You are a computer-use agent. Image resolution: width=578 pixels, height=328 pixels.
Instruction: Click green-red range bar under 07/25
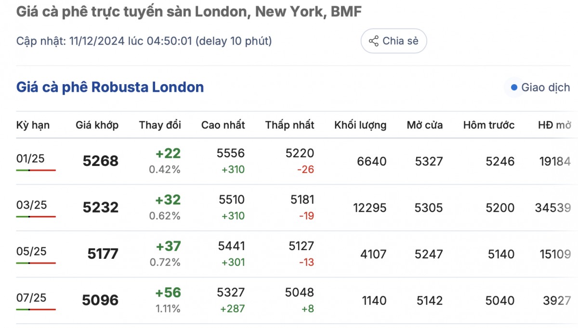tap(36, 309)
